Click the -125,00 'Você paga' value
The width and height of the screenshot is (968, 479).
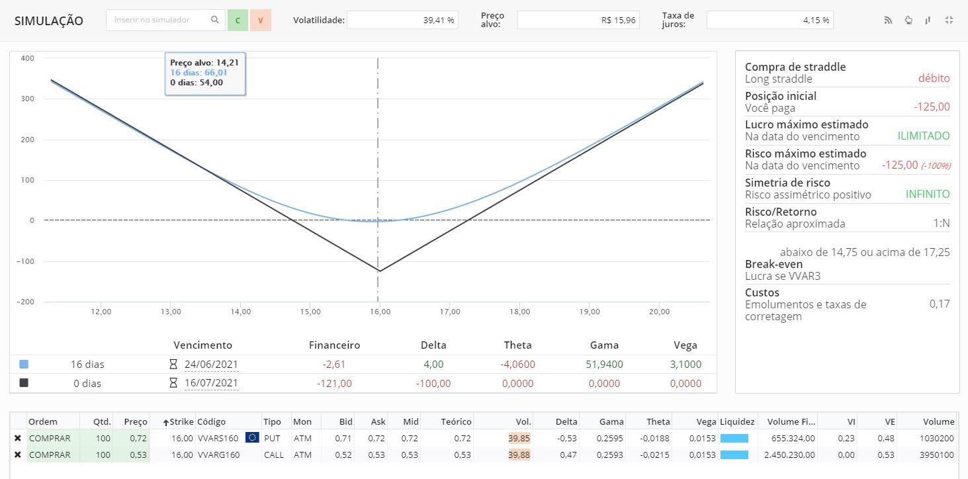932,107
